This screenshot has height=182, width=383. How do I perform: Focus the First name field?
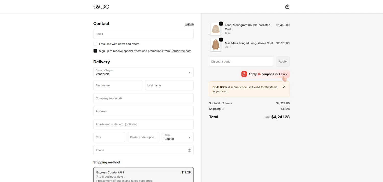click(x=118, y=85)
